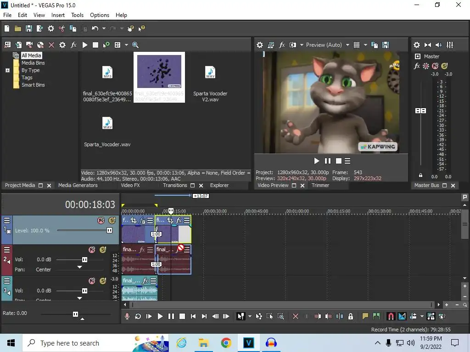Image resolution: width=470 pixels, height=352 pixels.
Task: Switch to Trimmer tab
Action: click(320, 185)
